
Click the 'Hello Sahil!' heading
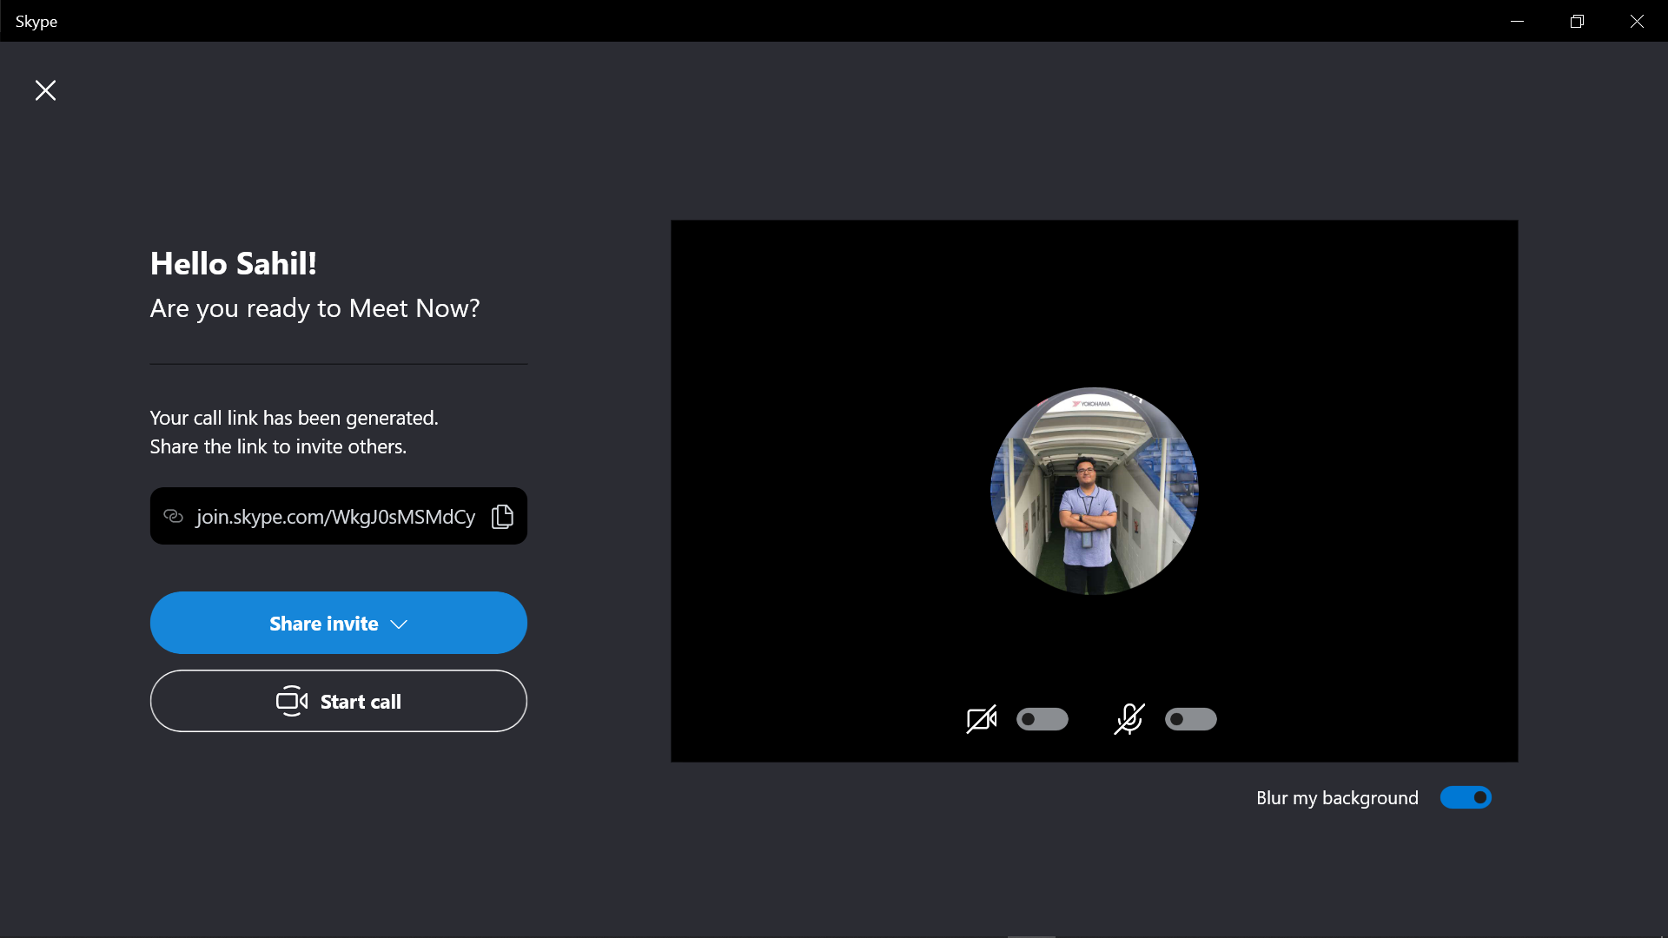click(x=233, y=263)
